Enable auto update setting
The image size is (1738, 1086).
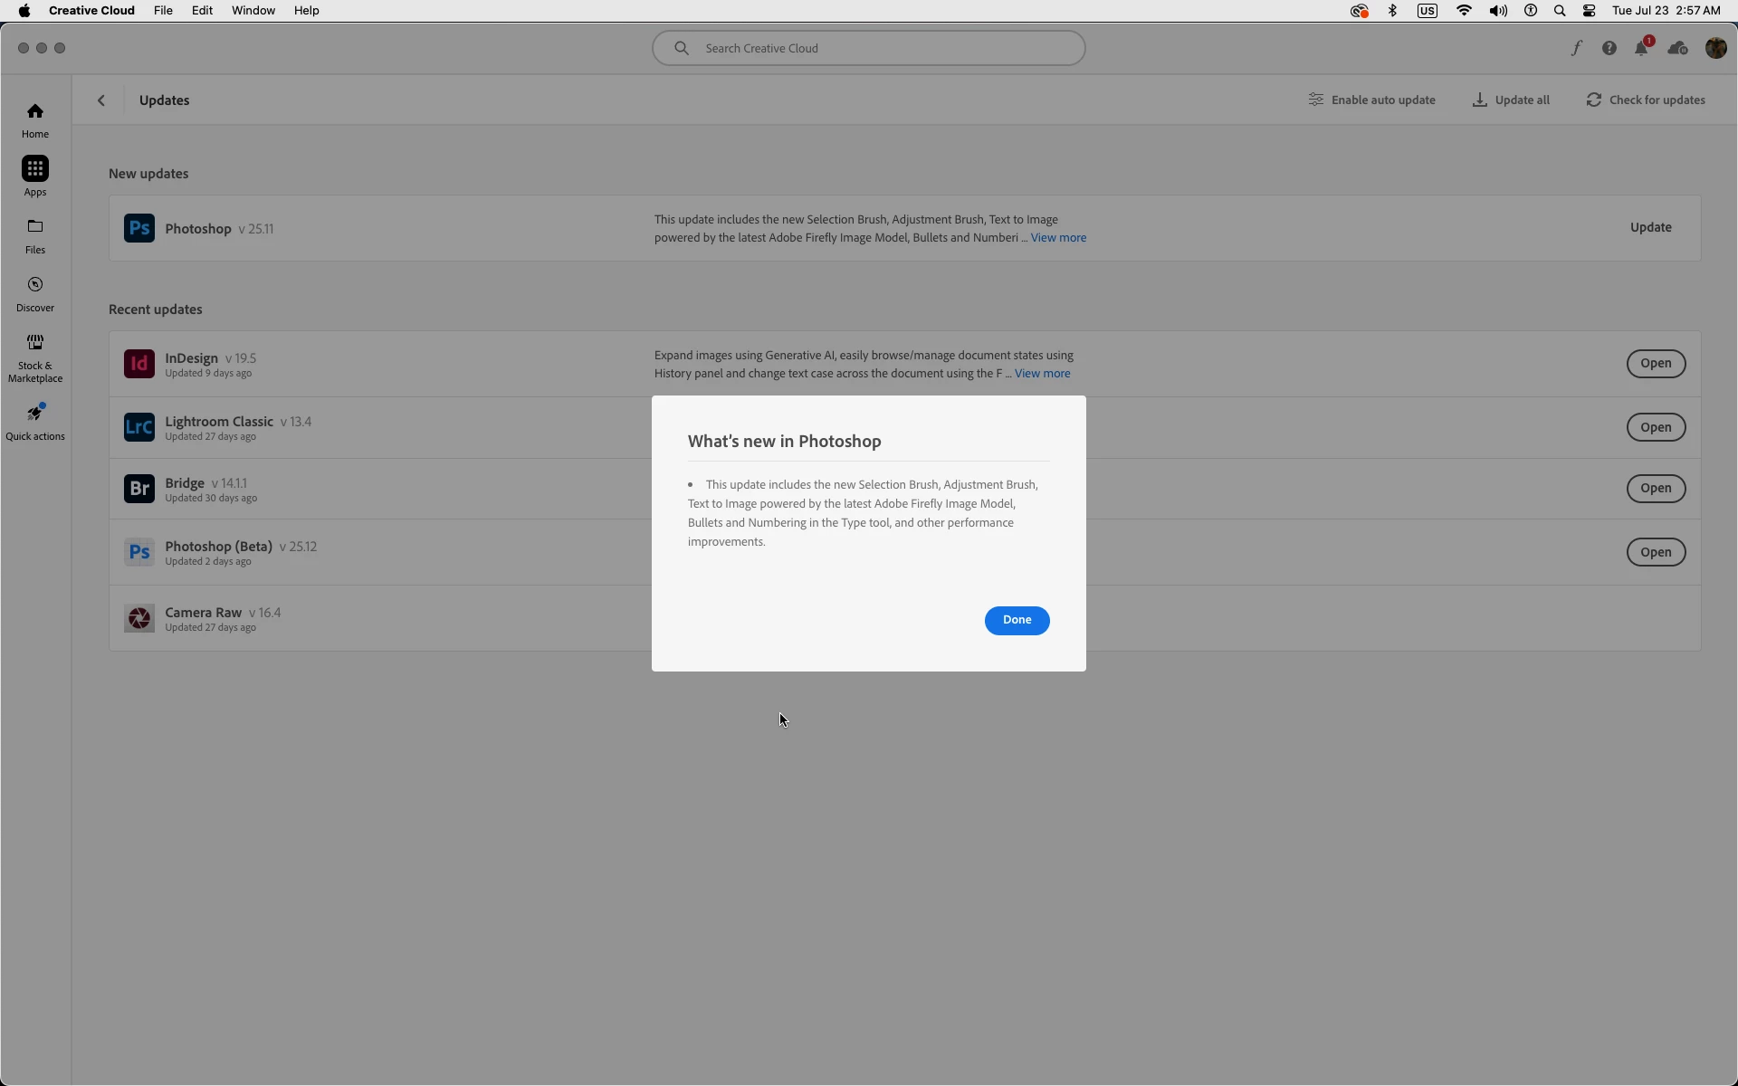coord(1372,100)
